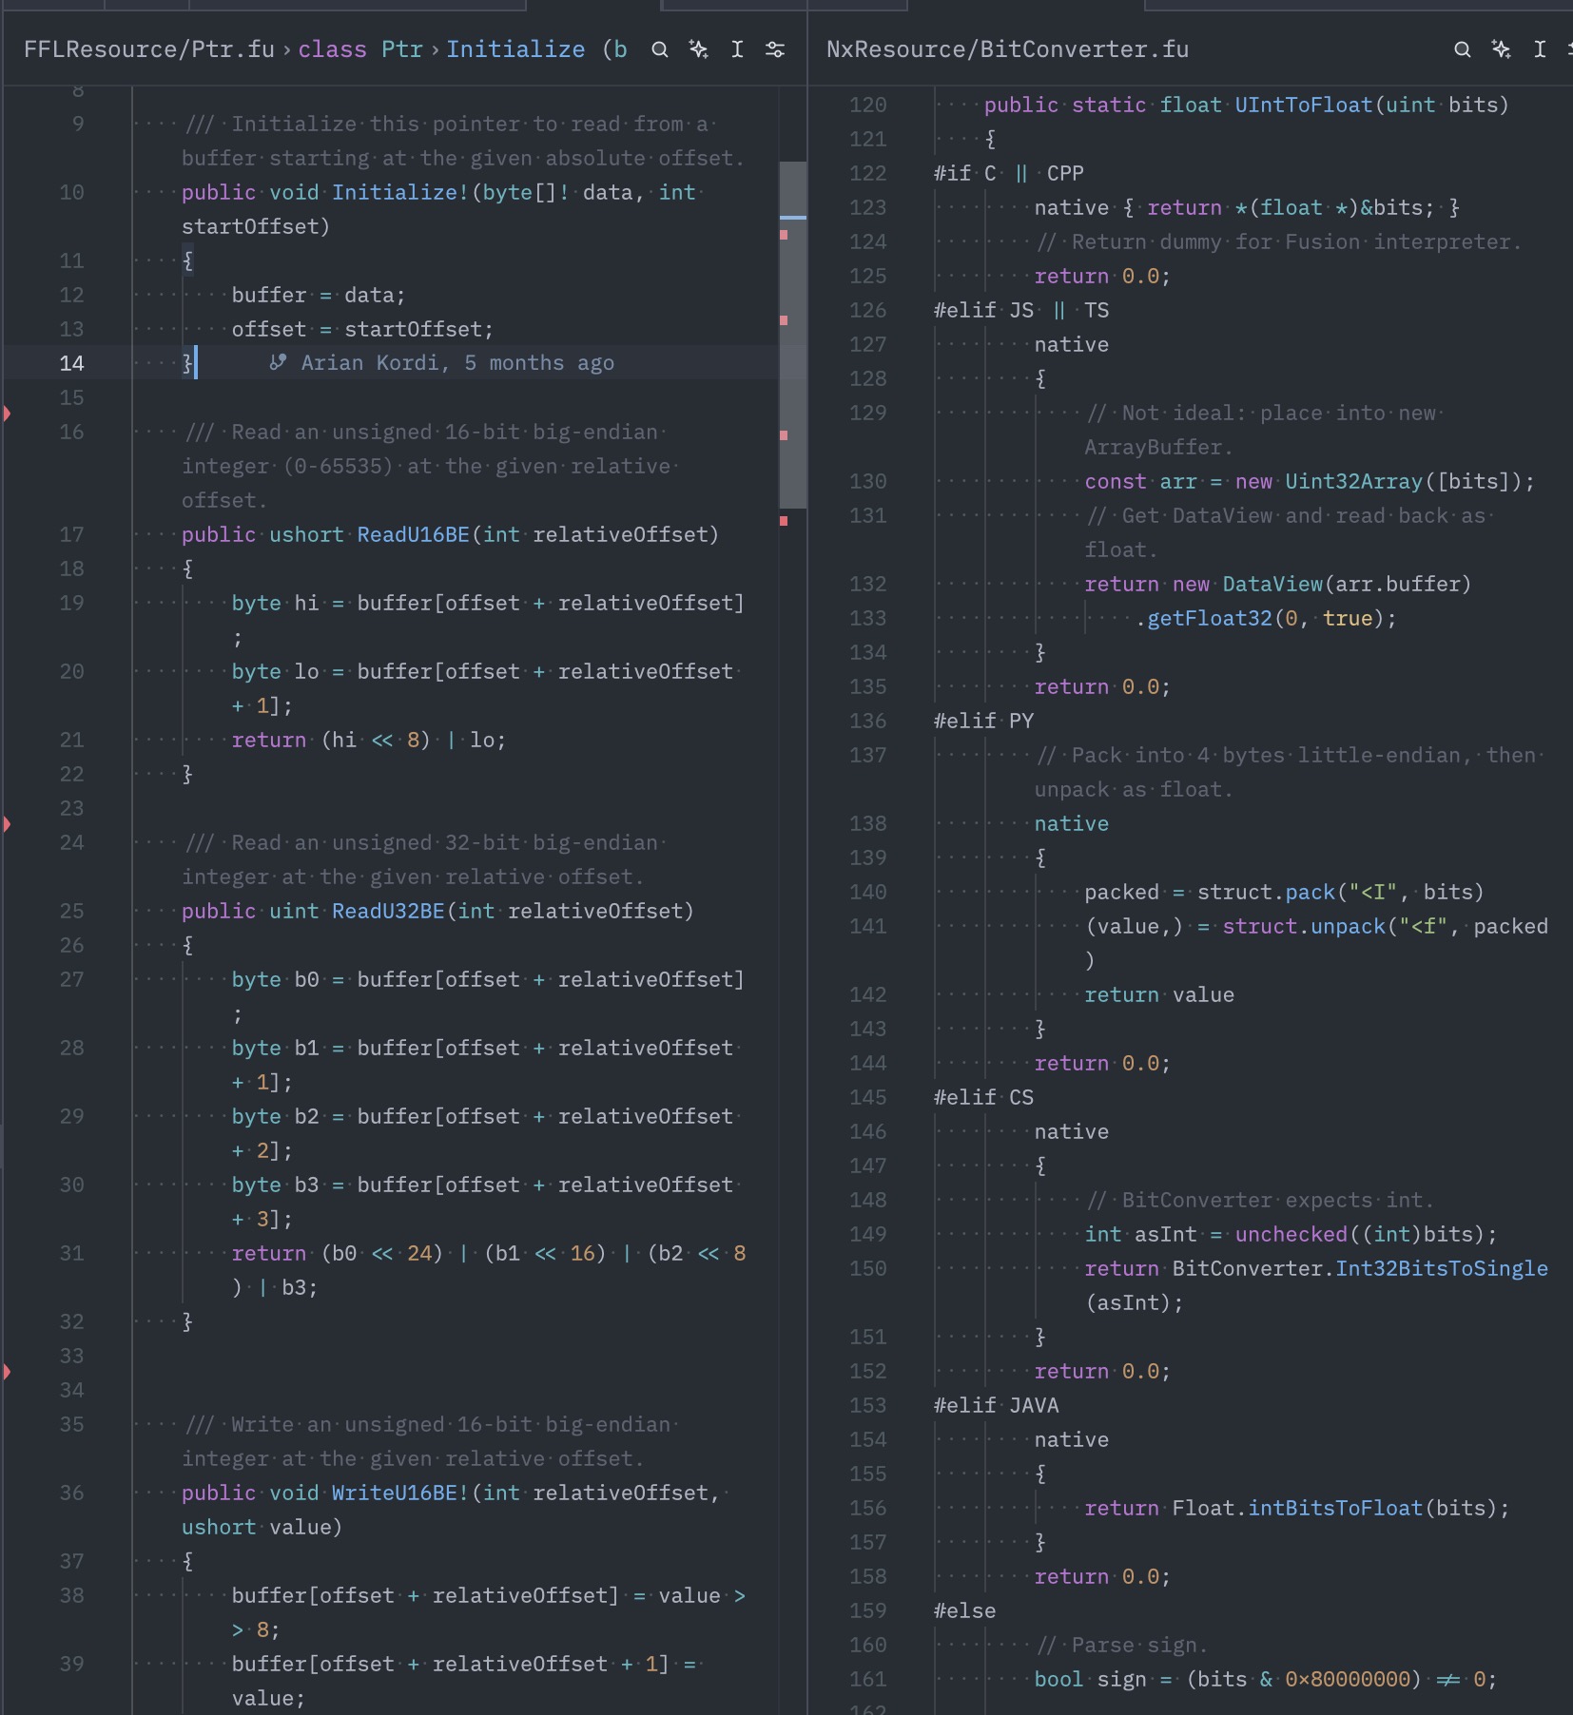
Task: Open buffer search in the Ptr.fu pane
Action: 659,49
